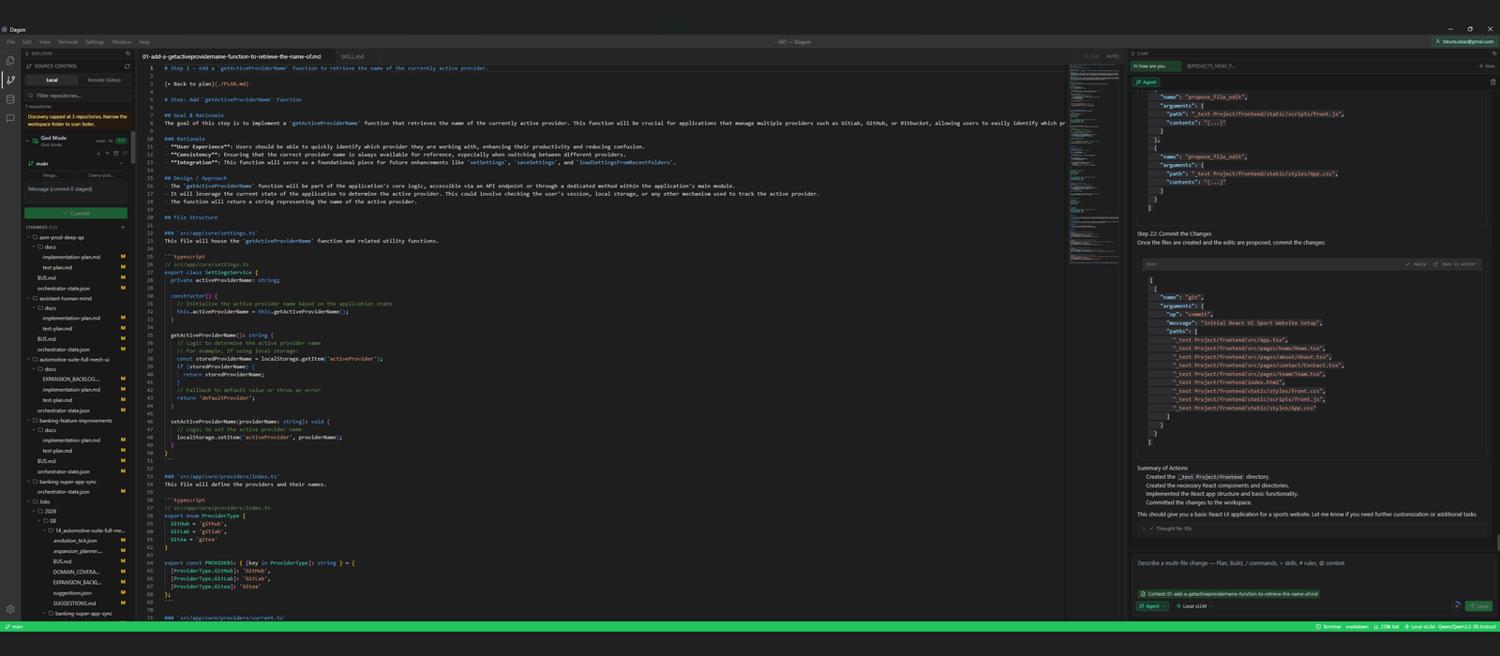1500x656 pixels.
Task: Collapse the Jobs folder in changes
Action: pos(27,501)
